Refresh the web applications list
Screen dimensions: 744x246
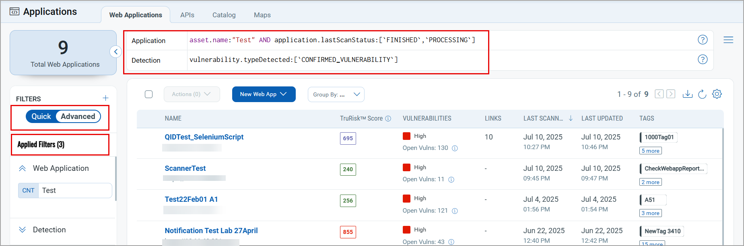tap(702, 94)
